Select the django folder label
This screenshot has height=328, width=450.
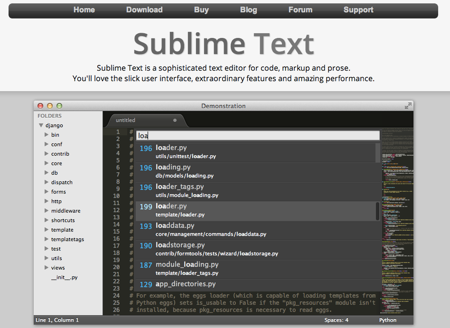pos(54,125)
